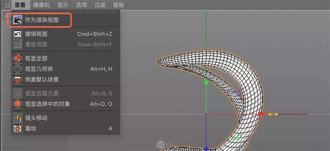
Task: Click the Cmd+Shift+Z shortcut text
Action: point(95,34)
